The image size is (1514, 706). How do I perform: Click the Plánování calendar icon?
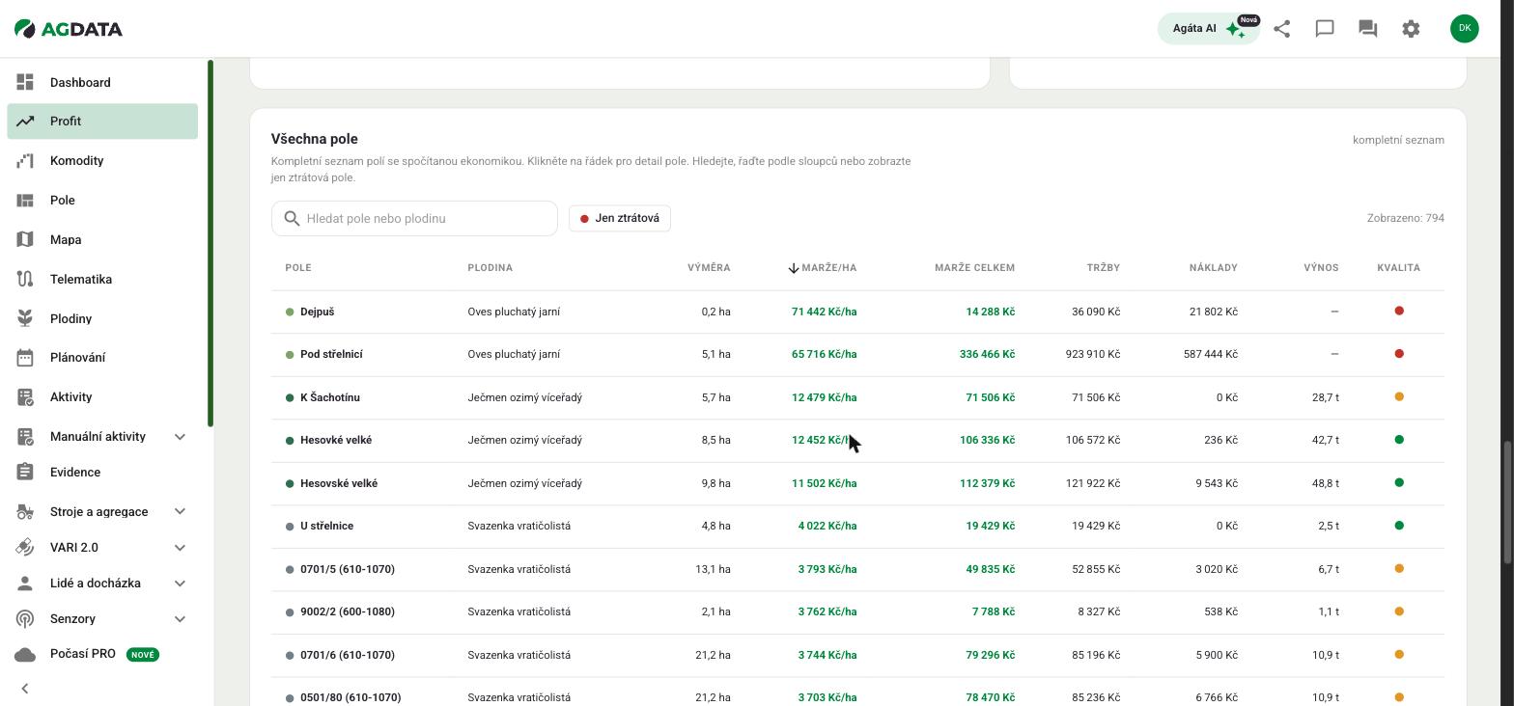coord(25,358)
